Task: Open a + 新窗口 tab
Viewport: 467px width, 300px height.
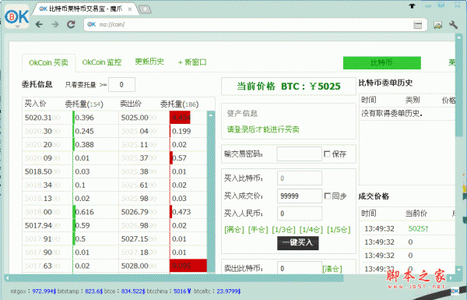Action: 192,62
